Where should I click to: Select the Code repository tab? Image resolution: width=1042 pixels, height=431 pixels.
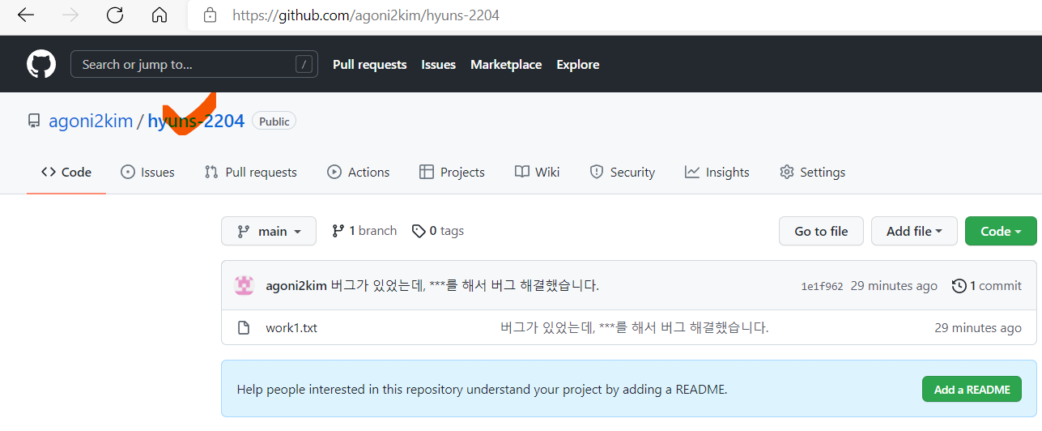pos(66,172)
